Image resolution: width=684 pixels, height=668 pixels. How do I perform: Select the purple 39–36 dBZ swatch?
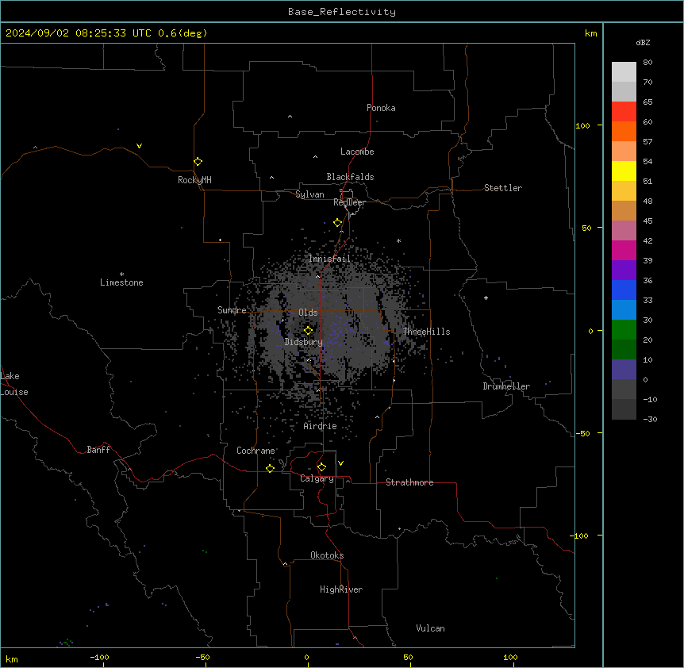click(624, 270)
